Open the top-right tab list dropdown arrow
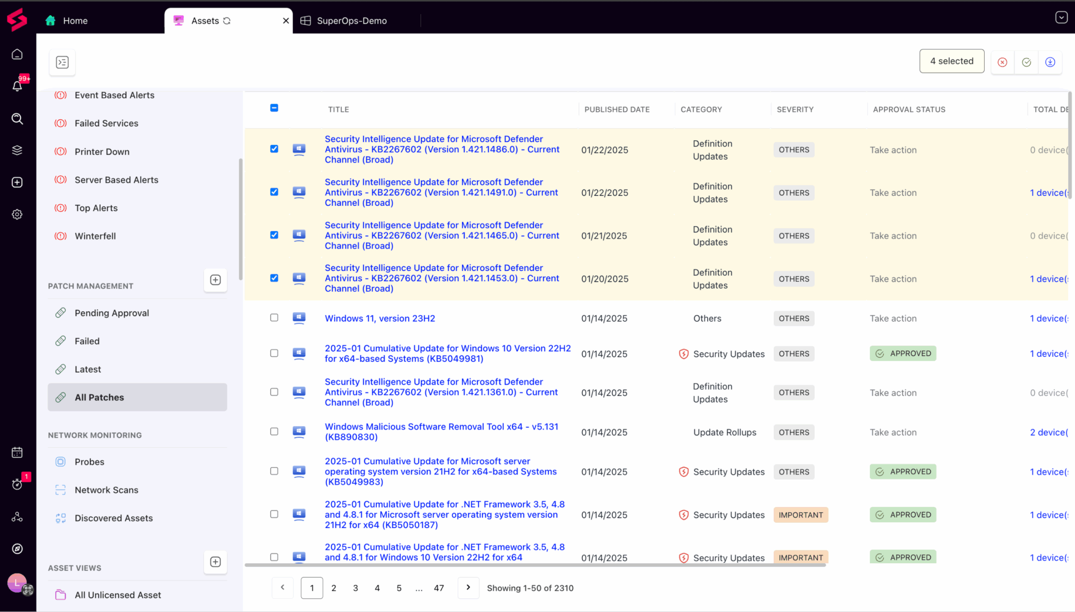 pos(1061,18)
